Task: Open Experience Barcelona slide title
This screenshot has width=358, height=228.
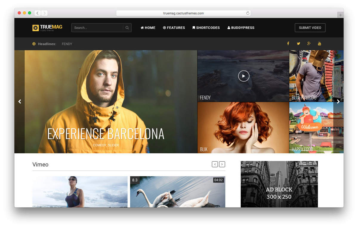Action: coord(106,134)
